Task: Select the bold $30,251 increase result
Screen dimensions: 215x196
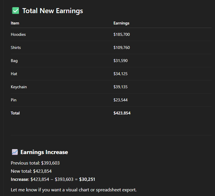Action: [87, 179]
